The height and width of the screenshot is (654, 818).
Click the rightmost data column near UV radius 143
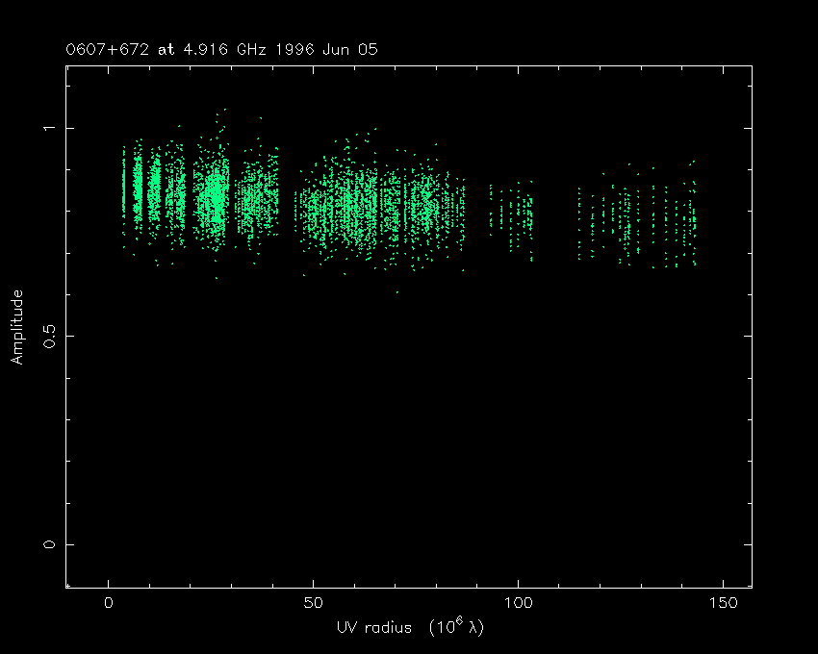tap(693, 221)
